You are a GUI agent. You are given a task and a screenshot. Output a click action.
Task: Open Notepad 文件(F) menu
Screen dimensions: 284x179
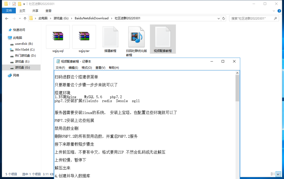tap(60, 68)
